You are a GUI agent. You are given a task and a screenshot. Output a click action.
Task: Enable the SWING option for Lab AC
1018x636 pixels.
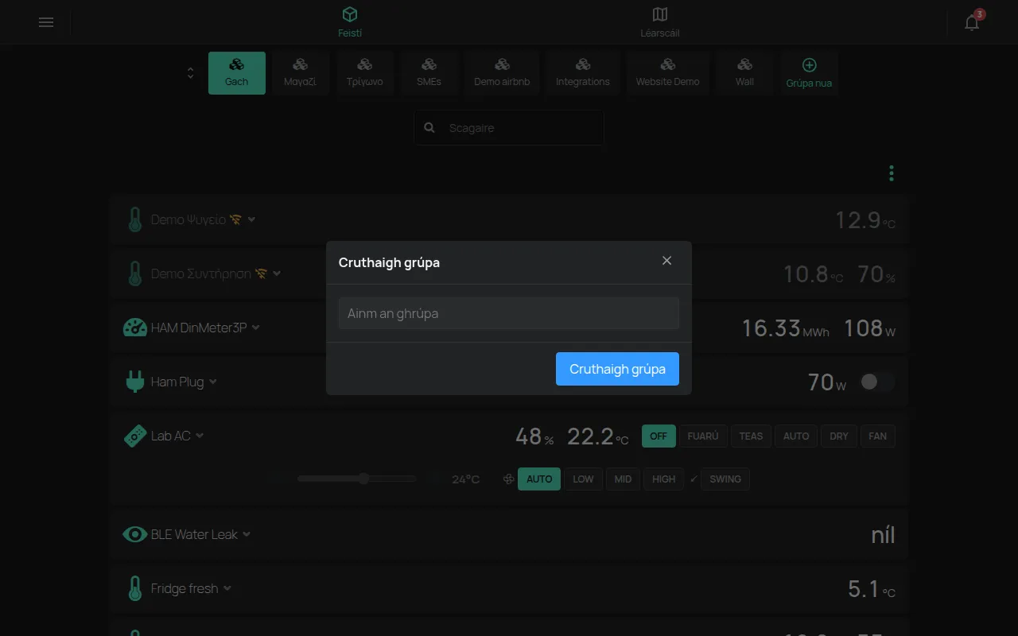click(725, 479)
